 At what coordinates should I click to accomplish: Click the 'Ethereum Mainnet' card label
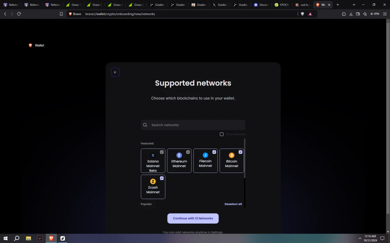coord(179,164)
